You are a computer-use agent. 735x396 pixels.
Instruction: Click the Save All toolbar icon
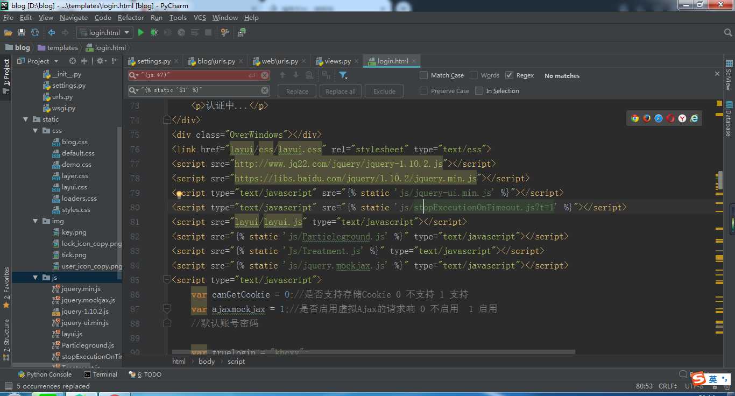click(x=22, y=33)
